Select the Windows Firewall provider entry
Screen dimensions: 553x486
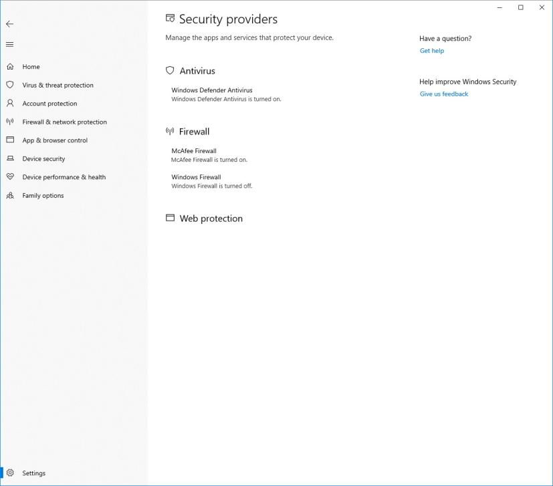197,176
